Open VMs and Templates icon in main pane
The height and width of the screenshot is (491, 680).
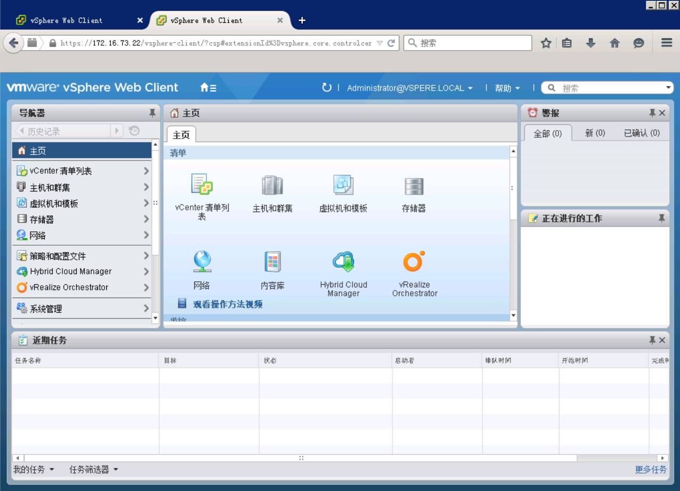[x=343, y=185]
